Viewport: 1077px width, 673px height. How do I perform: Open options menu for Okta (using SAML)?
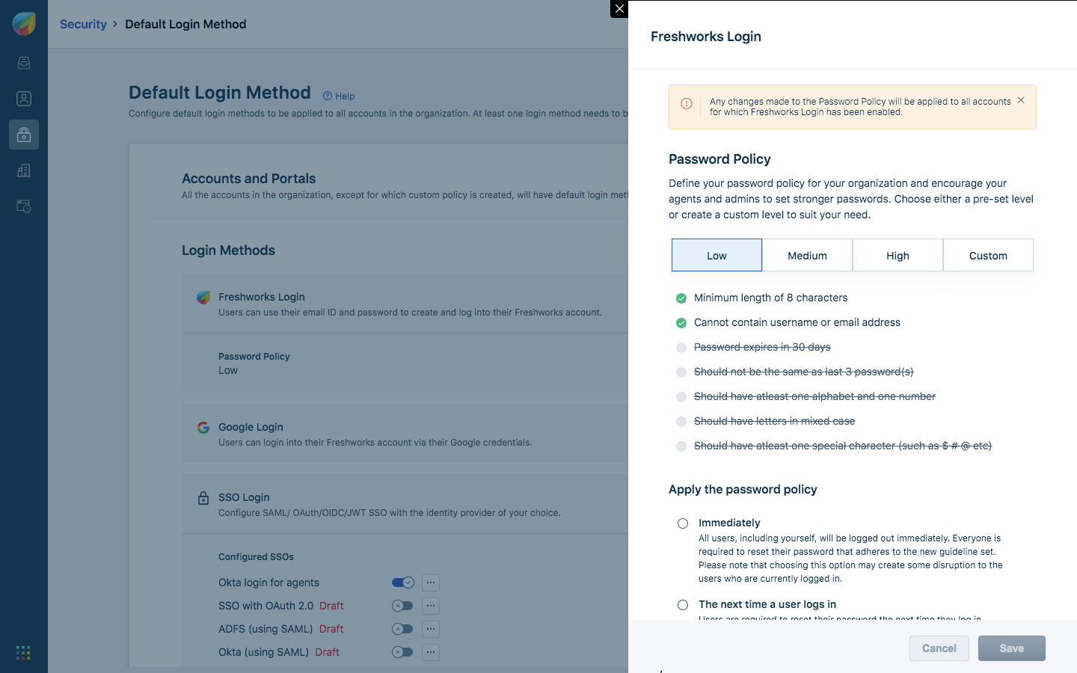(x=431, y=652)
